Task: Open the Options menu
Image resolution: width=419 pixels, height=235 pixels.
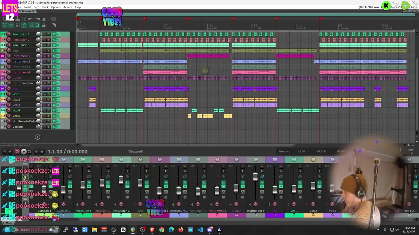Action: [56, 7]
